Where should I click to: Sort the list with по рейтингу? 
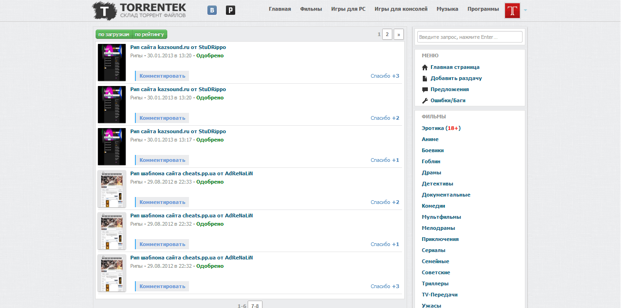coord(149,34)
